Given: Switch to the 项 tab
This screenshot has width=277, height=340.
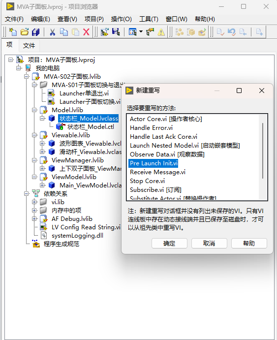Looking at the screenshot, I should [9, 45].
